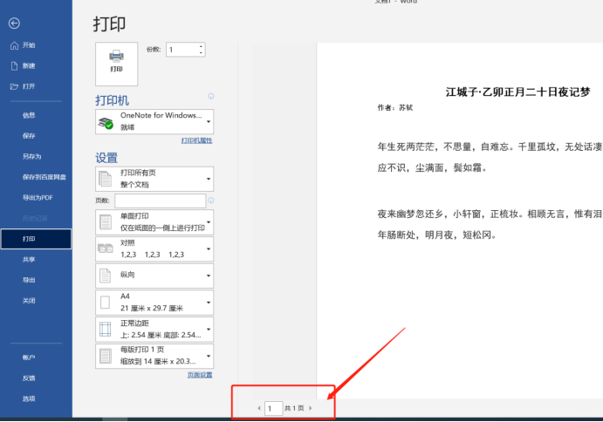Click the folder icon beside 打开

14,86
